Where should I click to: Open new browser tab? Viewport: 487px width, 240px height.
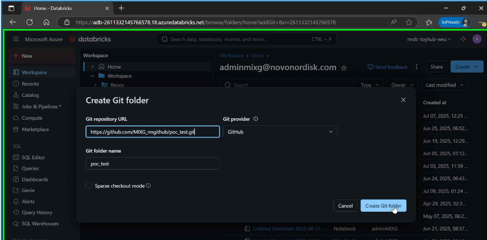tap(121, 8)
